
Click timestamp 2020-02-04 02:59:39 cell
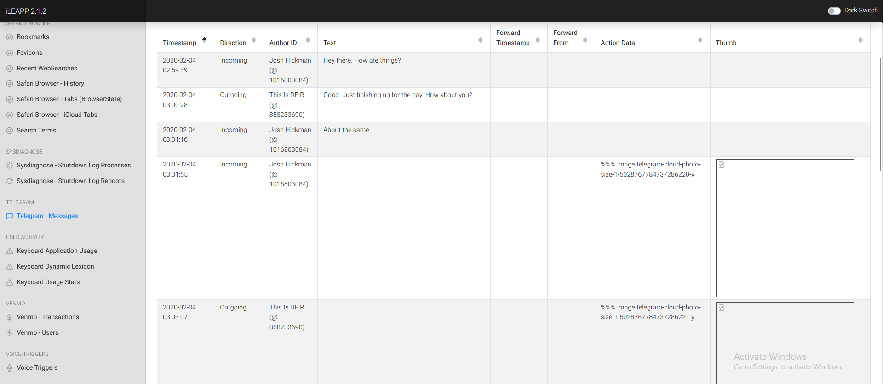[x=185, y=70]
